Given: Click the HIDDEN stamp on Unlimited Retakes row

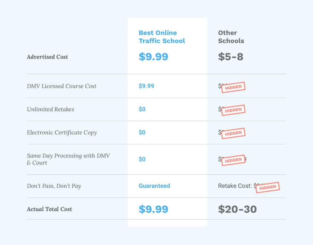Looking at the screenshot, I should (x=233, y=110).
